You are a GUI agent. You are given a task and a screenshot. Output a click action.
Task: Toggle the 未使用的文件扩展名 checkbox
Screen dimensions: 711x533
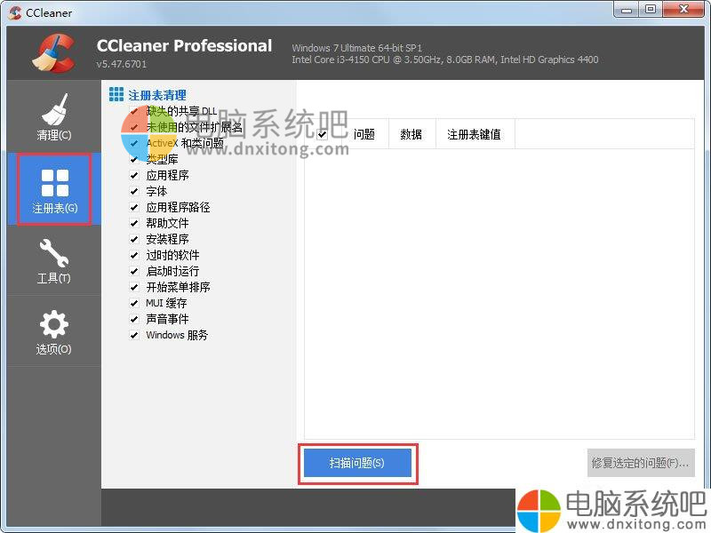click(134, 127)
